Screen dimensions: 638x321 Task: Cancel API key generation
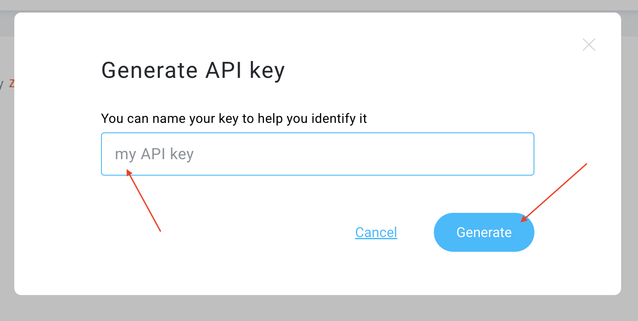[376, 232]
